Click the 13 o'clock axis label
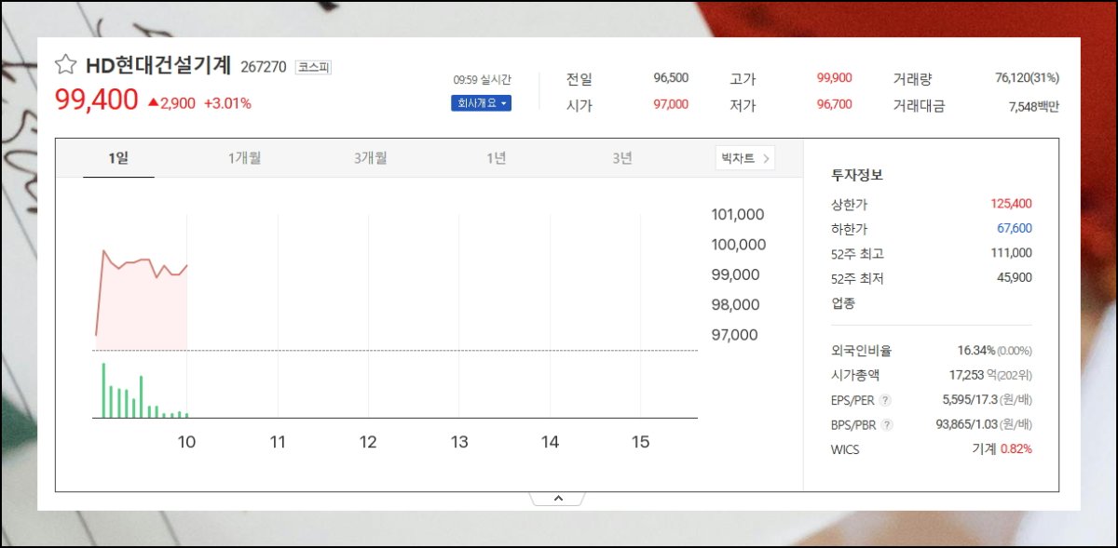This screenshot has width=1118, height=548. point(459,442)
